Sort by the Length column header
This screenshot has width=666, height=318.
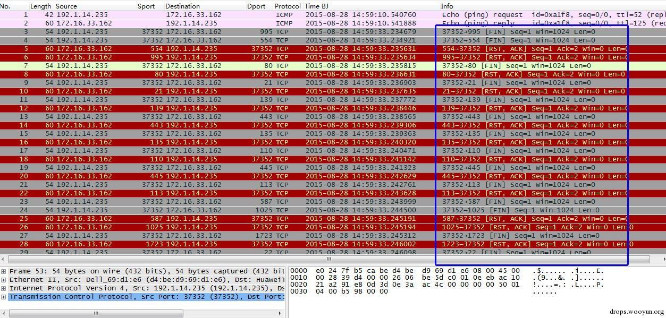coord(40,6)
